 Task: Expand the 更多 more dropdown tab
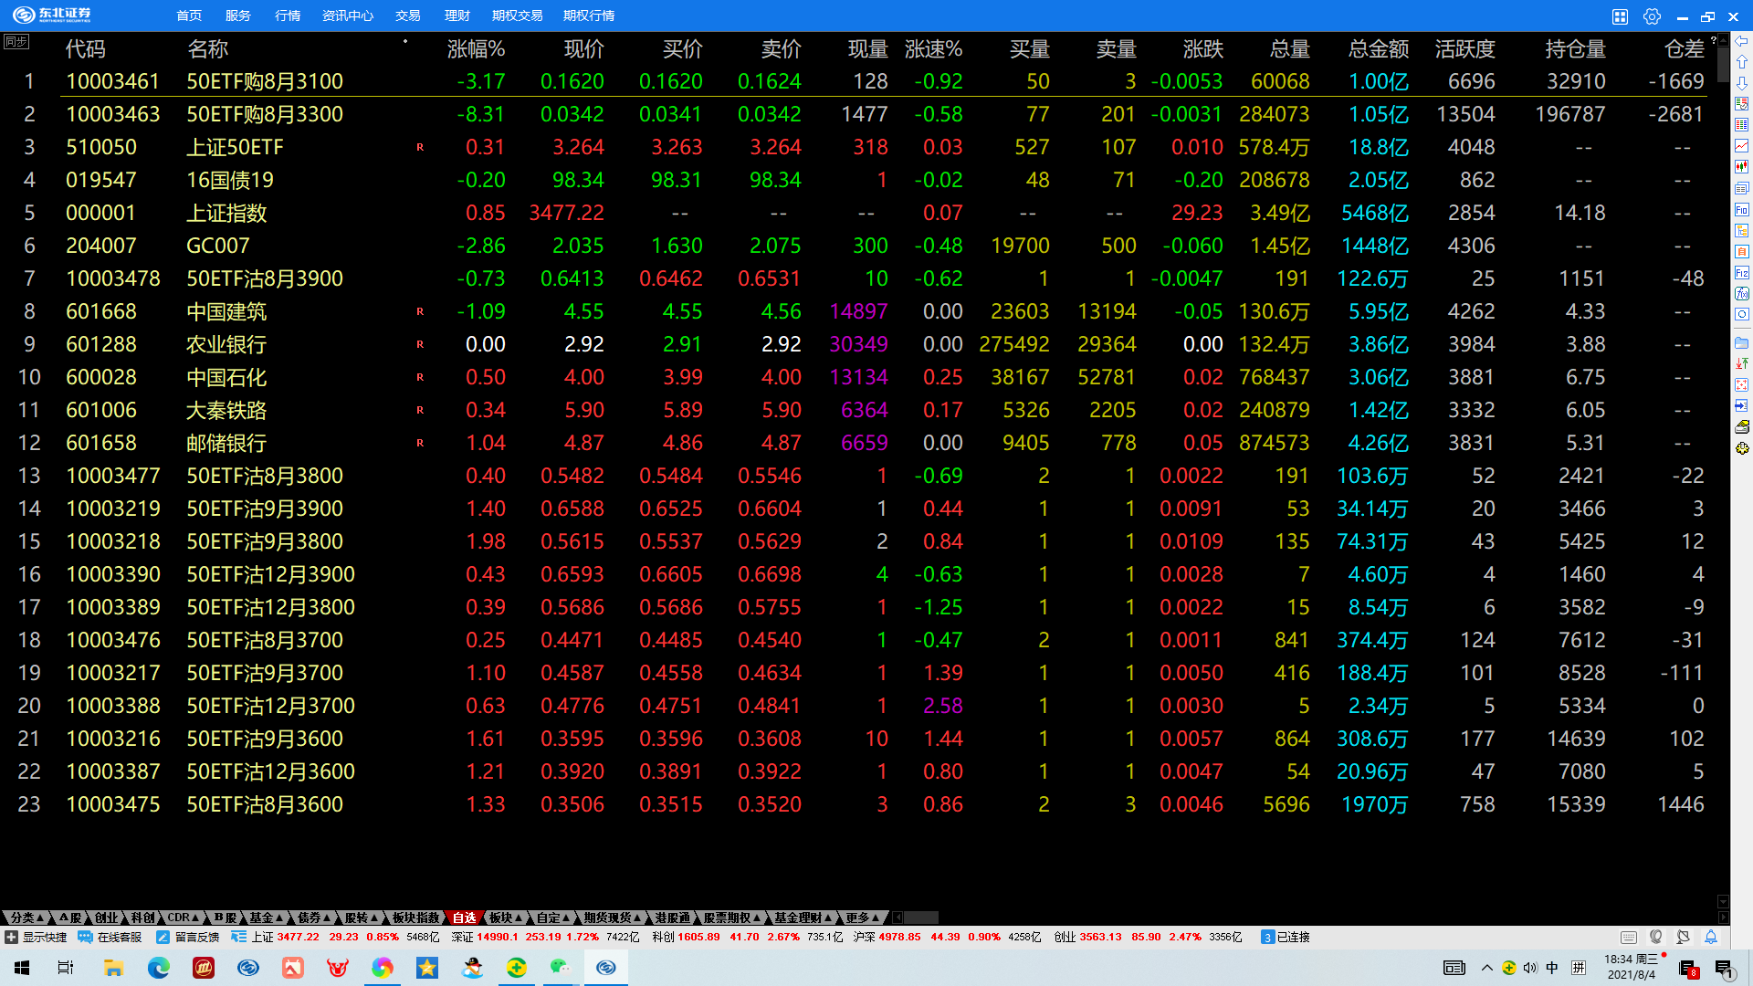coord(862,918)
